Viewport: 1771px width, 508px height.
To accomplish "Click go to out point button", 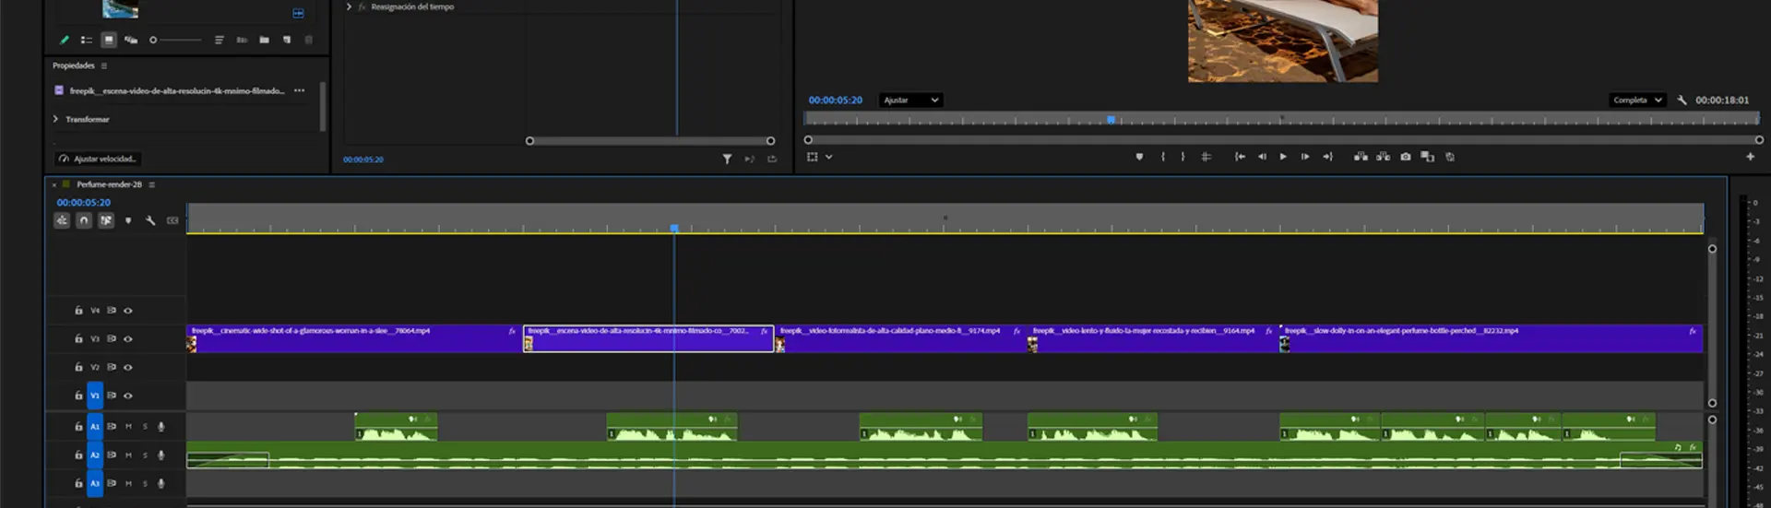I will [x=1327, y=157].
